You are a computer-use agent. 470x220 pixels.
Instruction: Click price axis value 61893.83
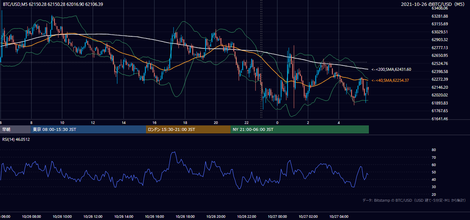pyautogui.click(x=439, y=103)
